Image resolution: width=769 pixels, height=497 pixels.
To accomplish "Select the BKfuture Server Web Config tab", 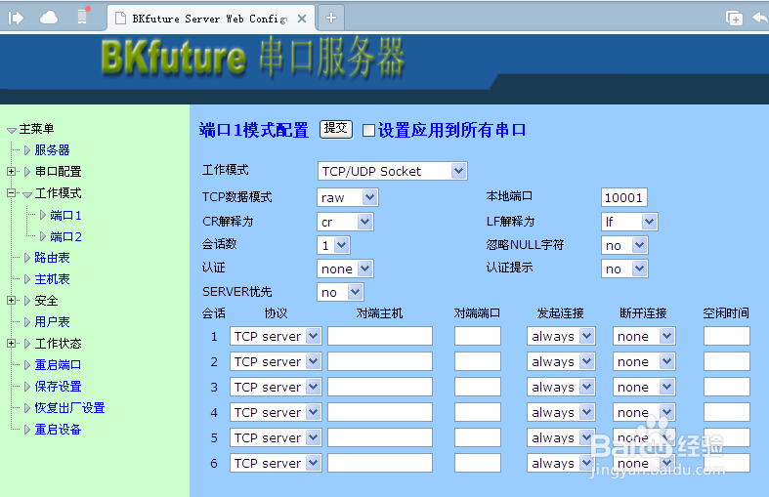I will click(211, 19).
